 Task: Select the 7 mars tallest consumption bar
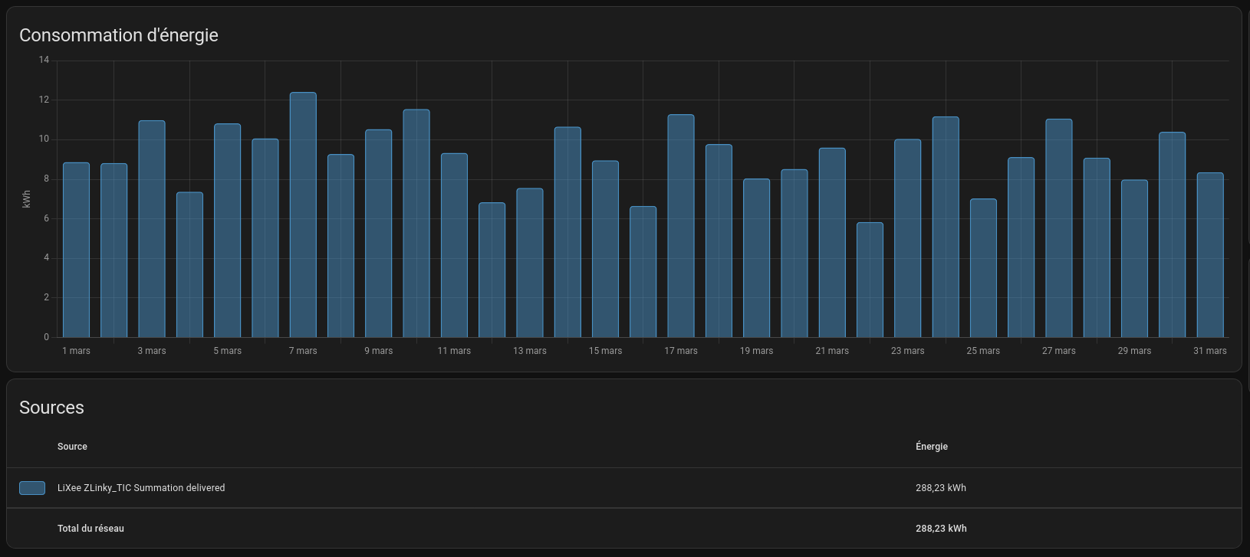point(303,215)
